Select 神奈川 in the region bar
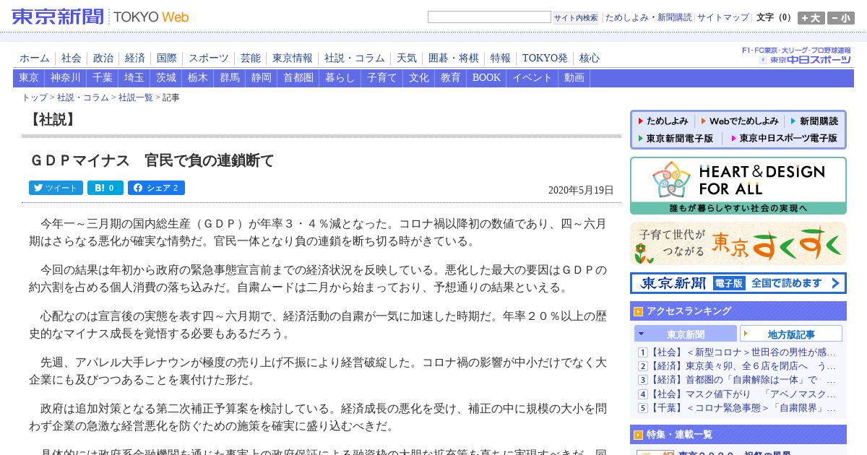The width and height of the screenshot is (867, 455). pyautogui.click(x=66, y=78)
